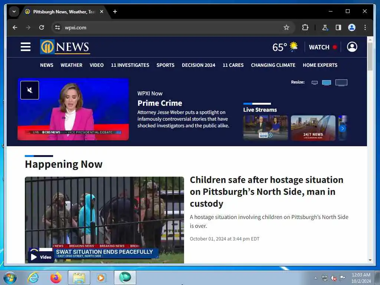Open the Chrome profile avatar
Screen dimensions: 380x285
352,27
